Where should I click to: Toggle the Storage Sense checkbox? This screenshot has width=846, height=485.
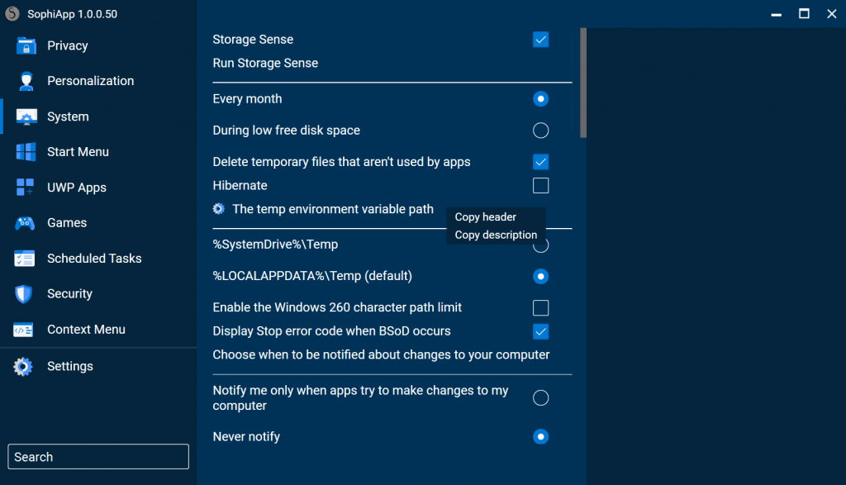(540, 39)
